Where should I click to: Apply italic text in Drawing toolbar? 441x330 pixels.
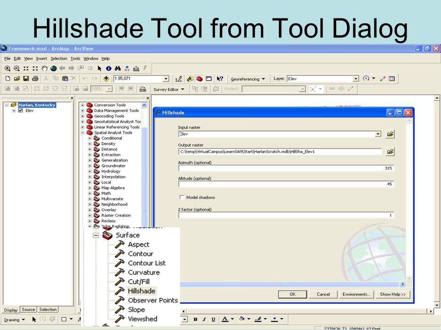point(204,319)
